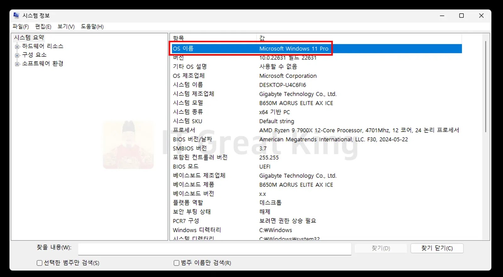Select the 하드웨어 리소스 tree item

tap(42, 46)
